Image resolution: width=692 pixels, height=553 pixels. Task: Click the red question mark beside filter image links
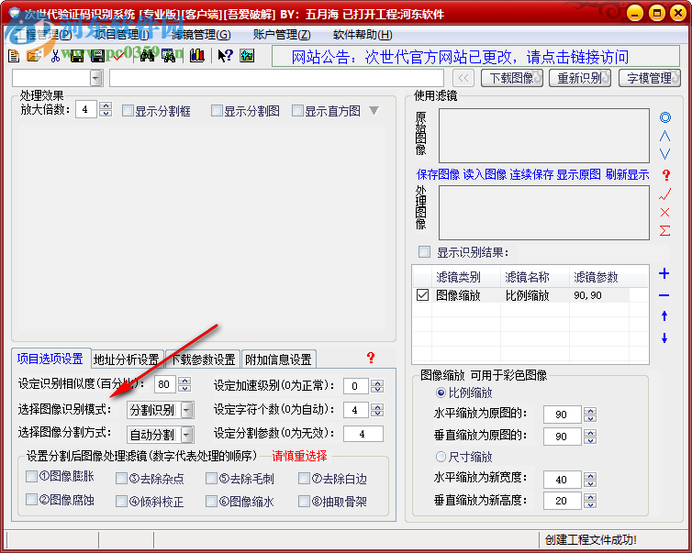pyautogui.click(x=666, y=175)
